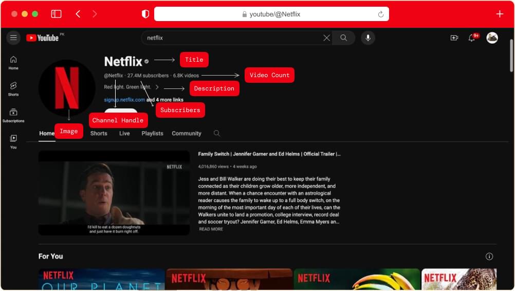
Task: Open the YouTube hamburger guide menu
Action: coord(13,38)
